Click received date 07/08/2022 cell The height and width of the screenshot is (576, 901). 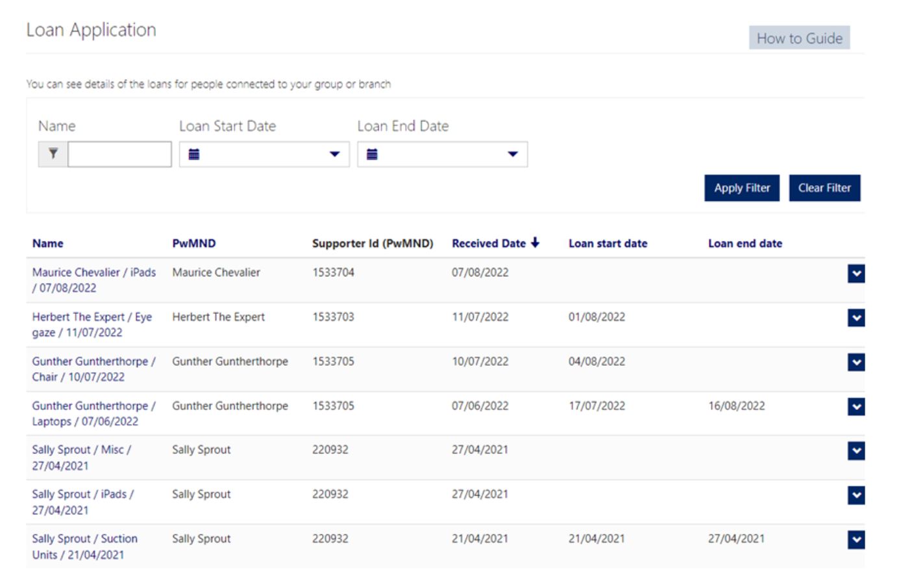(x=480, y=272)
